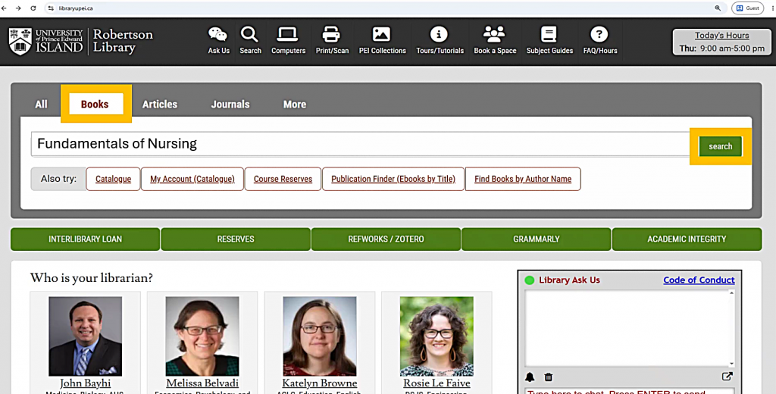Click Melissa Belvadi's photo
Viewport: 776px width, 394px height.
point(202,336)
